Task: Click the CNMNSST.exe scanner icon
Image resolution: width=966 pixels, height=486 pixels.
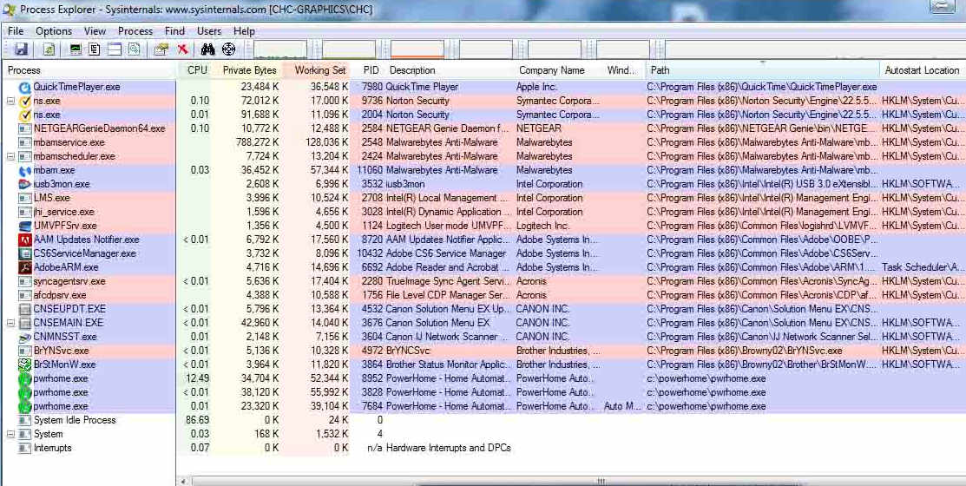Action: [24, 337]
